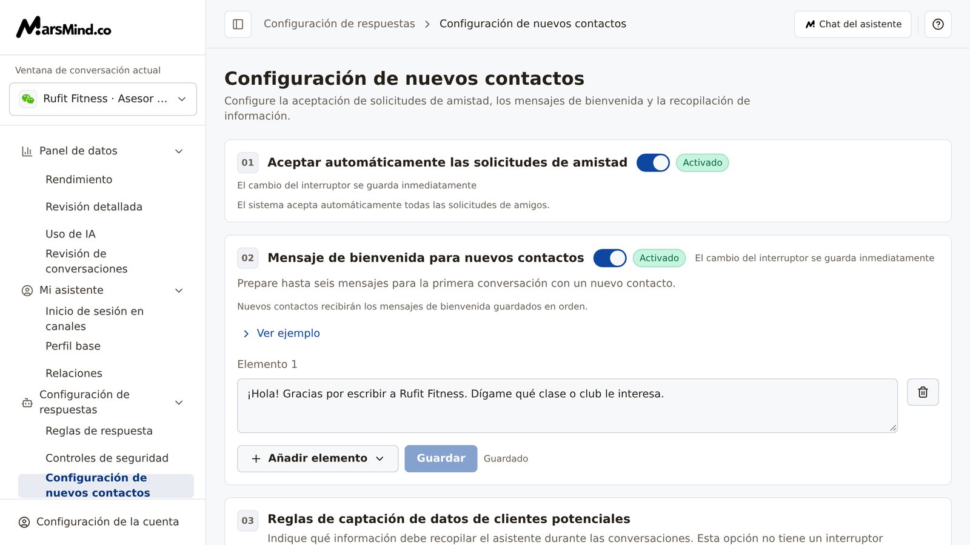Click the Guardar button
Image resolution: width=970 pixels, height=545 pixels.
[x=441, y=458]
